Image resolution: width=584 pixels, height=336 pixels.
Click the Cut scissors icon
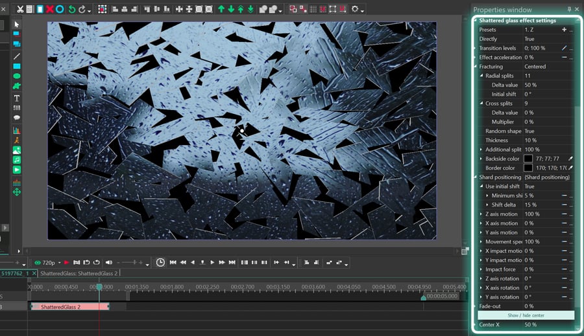tap(20, 9)
